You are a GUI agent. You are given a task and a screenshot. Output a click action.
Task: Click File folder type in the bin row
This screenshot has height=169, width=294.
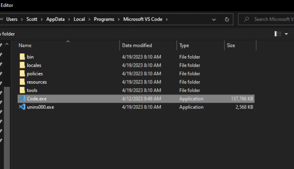tap(189, 57)
